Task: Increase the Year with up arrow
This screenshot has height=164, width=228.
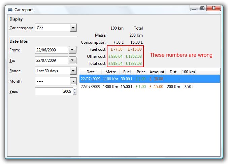Action: [74, 90]
